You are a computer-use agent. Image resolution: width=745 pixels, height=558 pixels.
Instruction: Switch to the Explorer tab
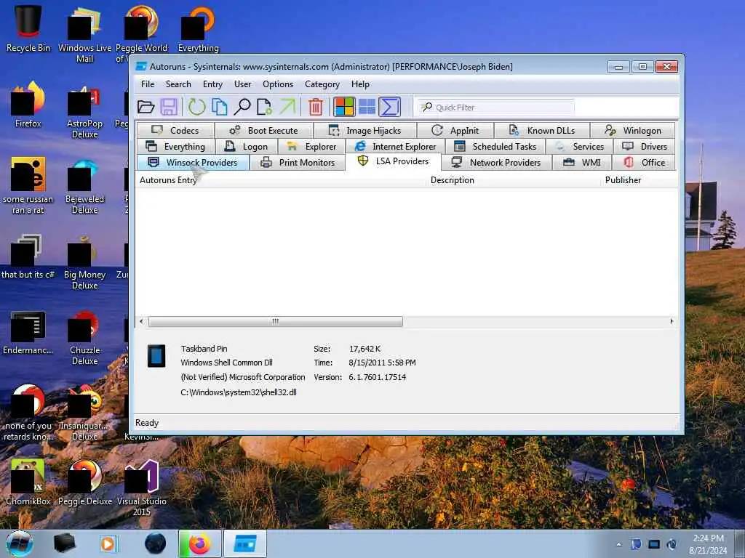click(x=311, y=147)
